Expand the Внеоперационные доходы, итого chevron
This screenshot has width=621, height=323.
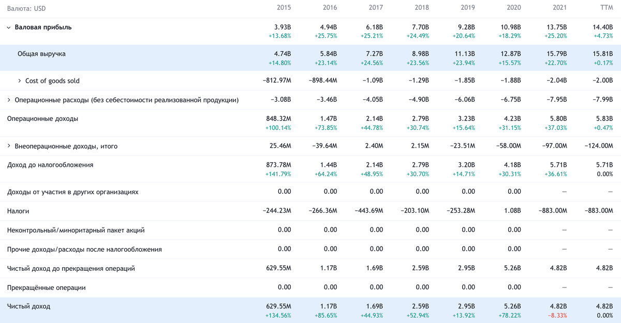9,146
